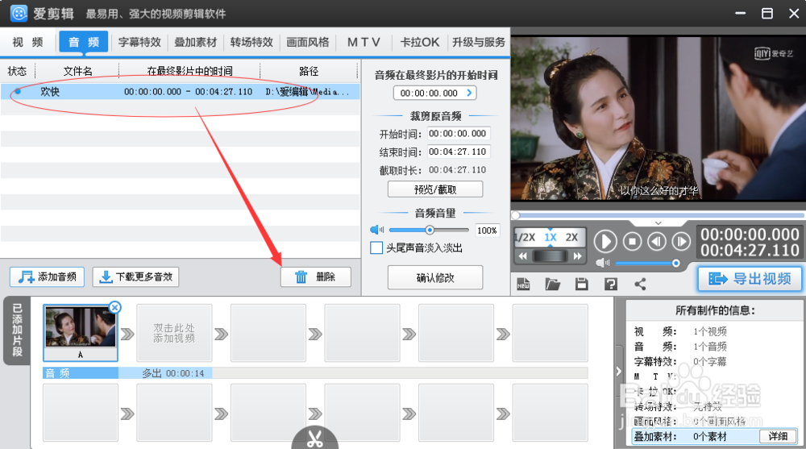Image resolution: width=806 pixels, height=449 pixels.
Task: Step to the next frame
Action: click(681, 241)
